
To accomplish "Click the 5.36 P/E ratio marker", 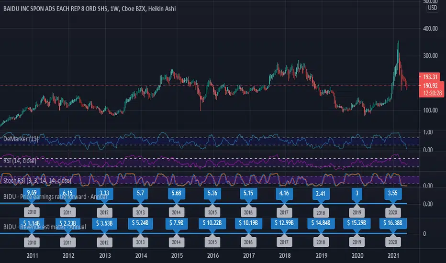I will pyautogui.click(x=212, y=193).
